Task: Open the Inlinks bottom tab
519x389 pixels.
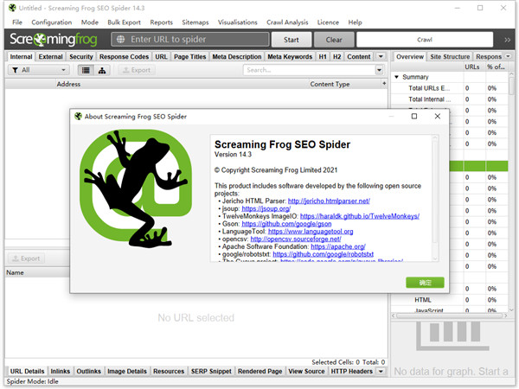Action: point(61,371)
